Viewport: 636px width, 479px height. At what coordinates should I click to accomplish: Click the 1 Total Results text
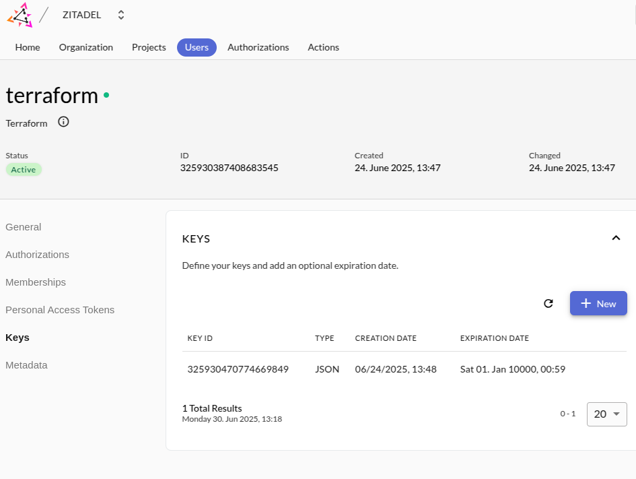pos(212,408)
